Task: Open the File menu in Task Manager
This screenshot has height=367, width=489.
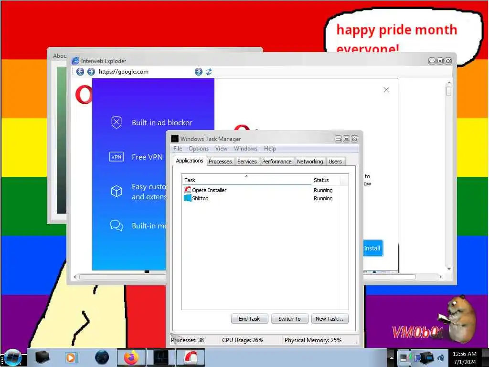Action: (x=178, y=149)
